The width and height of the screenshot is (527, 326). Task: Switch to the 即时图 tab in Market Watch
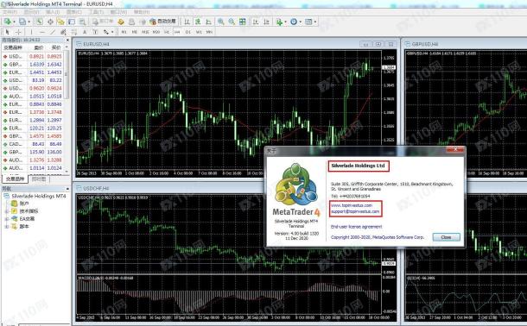[39, 179]
